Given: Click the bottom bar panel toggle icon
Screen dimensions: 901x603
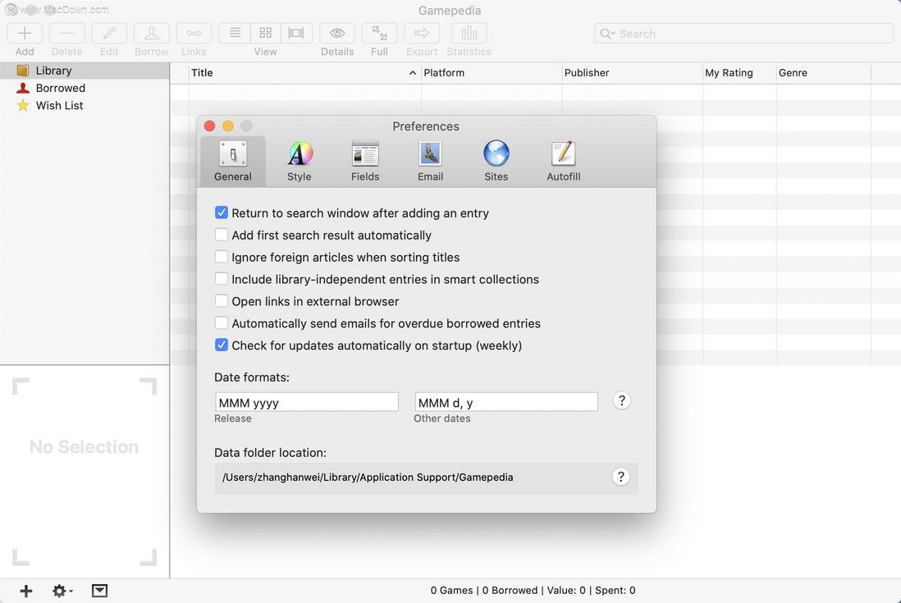Looking at the screenshot, I should pyautogui.click(x=99, y=591).
